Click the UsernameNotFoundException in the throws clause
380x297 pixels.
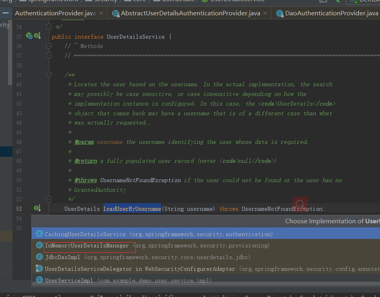(282, 209)
